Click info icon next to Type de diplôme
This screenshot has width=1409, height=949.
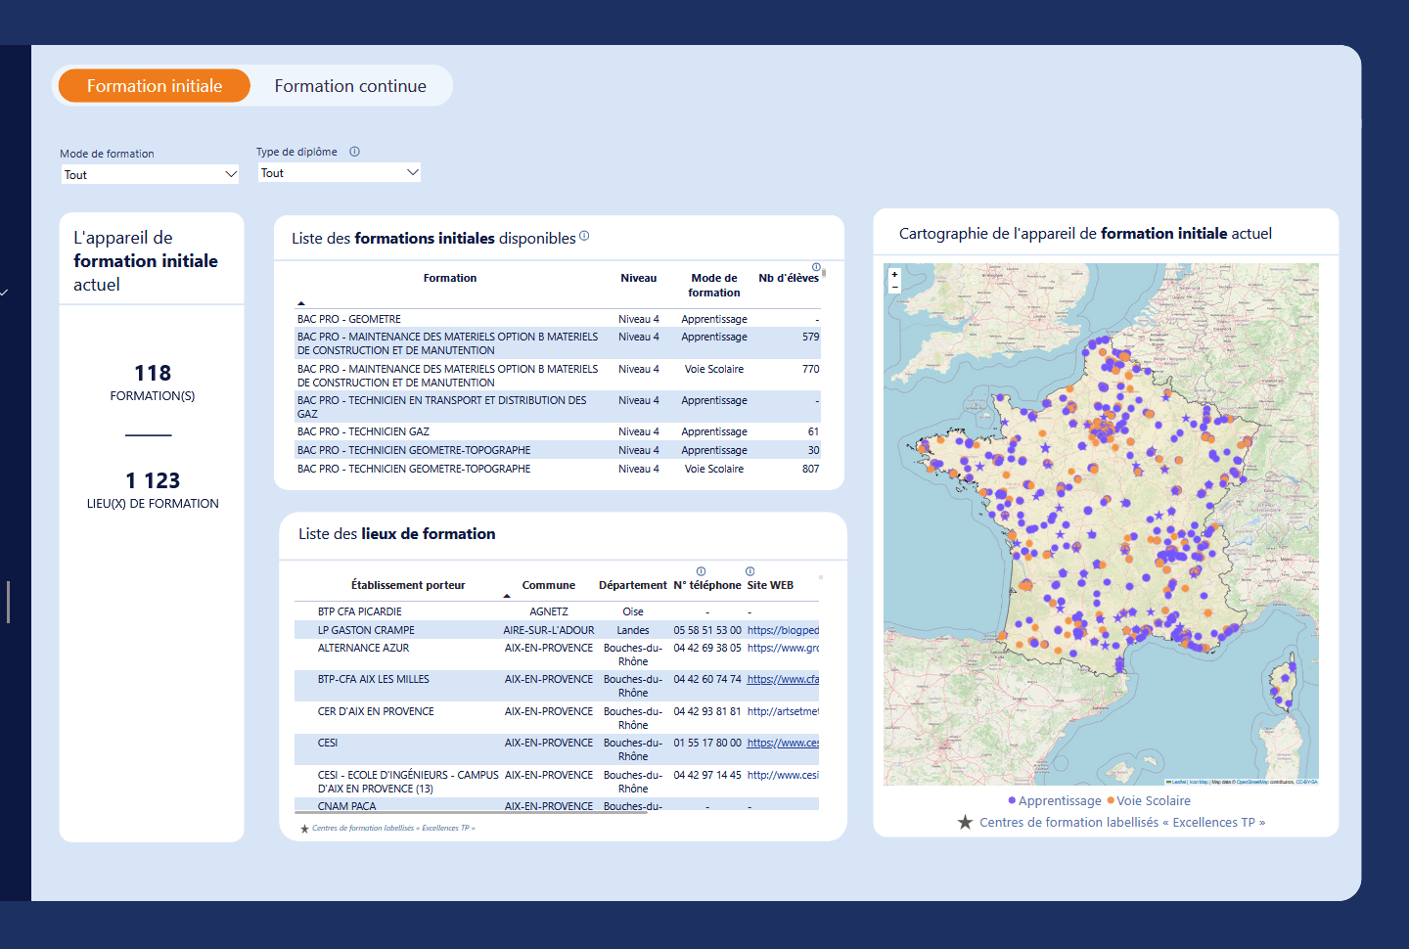[355, 152]
